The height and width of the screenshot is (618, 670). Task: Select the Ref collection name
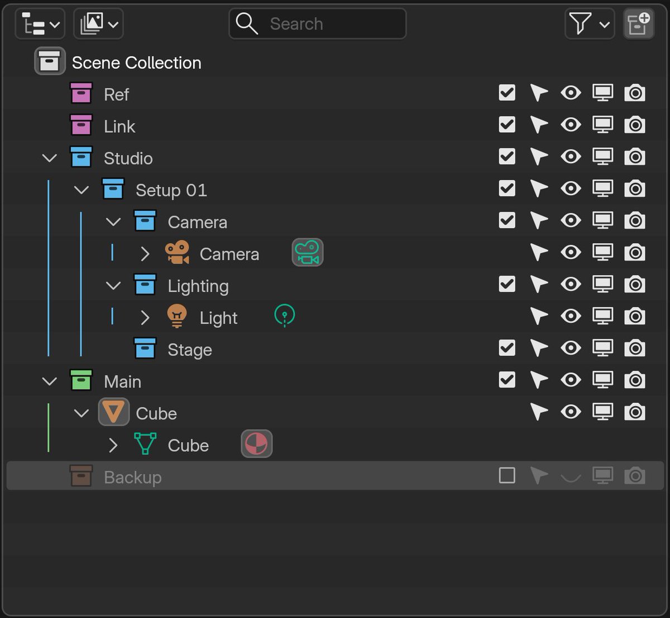click(x=116, y=94)
